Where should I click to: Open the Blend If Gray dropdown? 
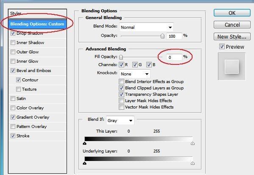[120, 120]
